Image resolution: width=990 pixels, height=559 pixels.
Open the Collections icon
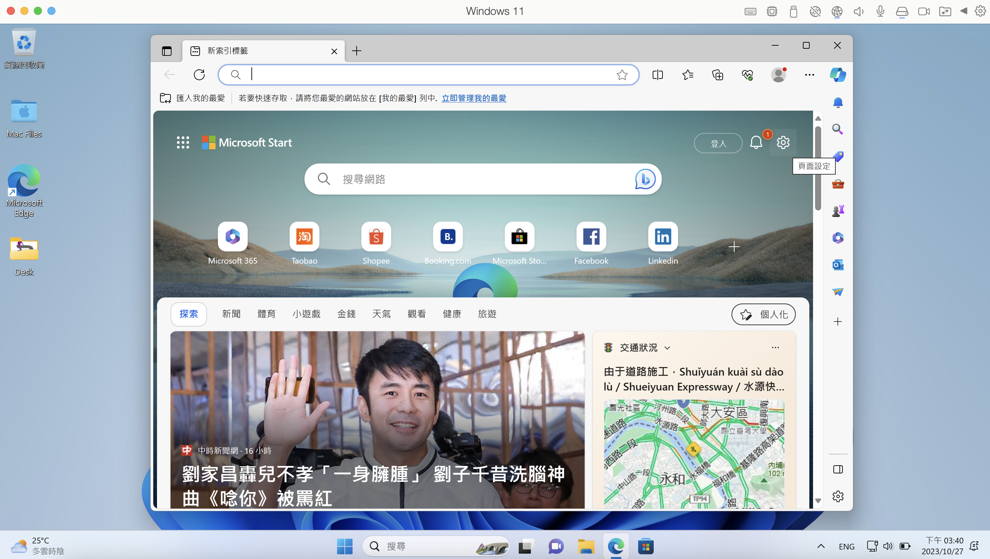[x=718, y=74]
